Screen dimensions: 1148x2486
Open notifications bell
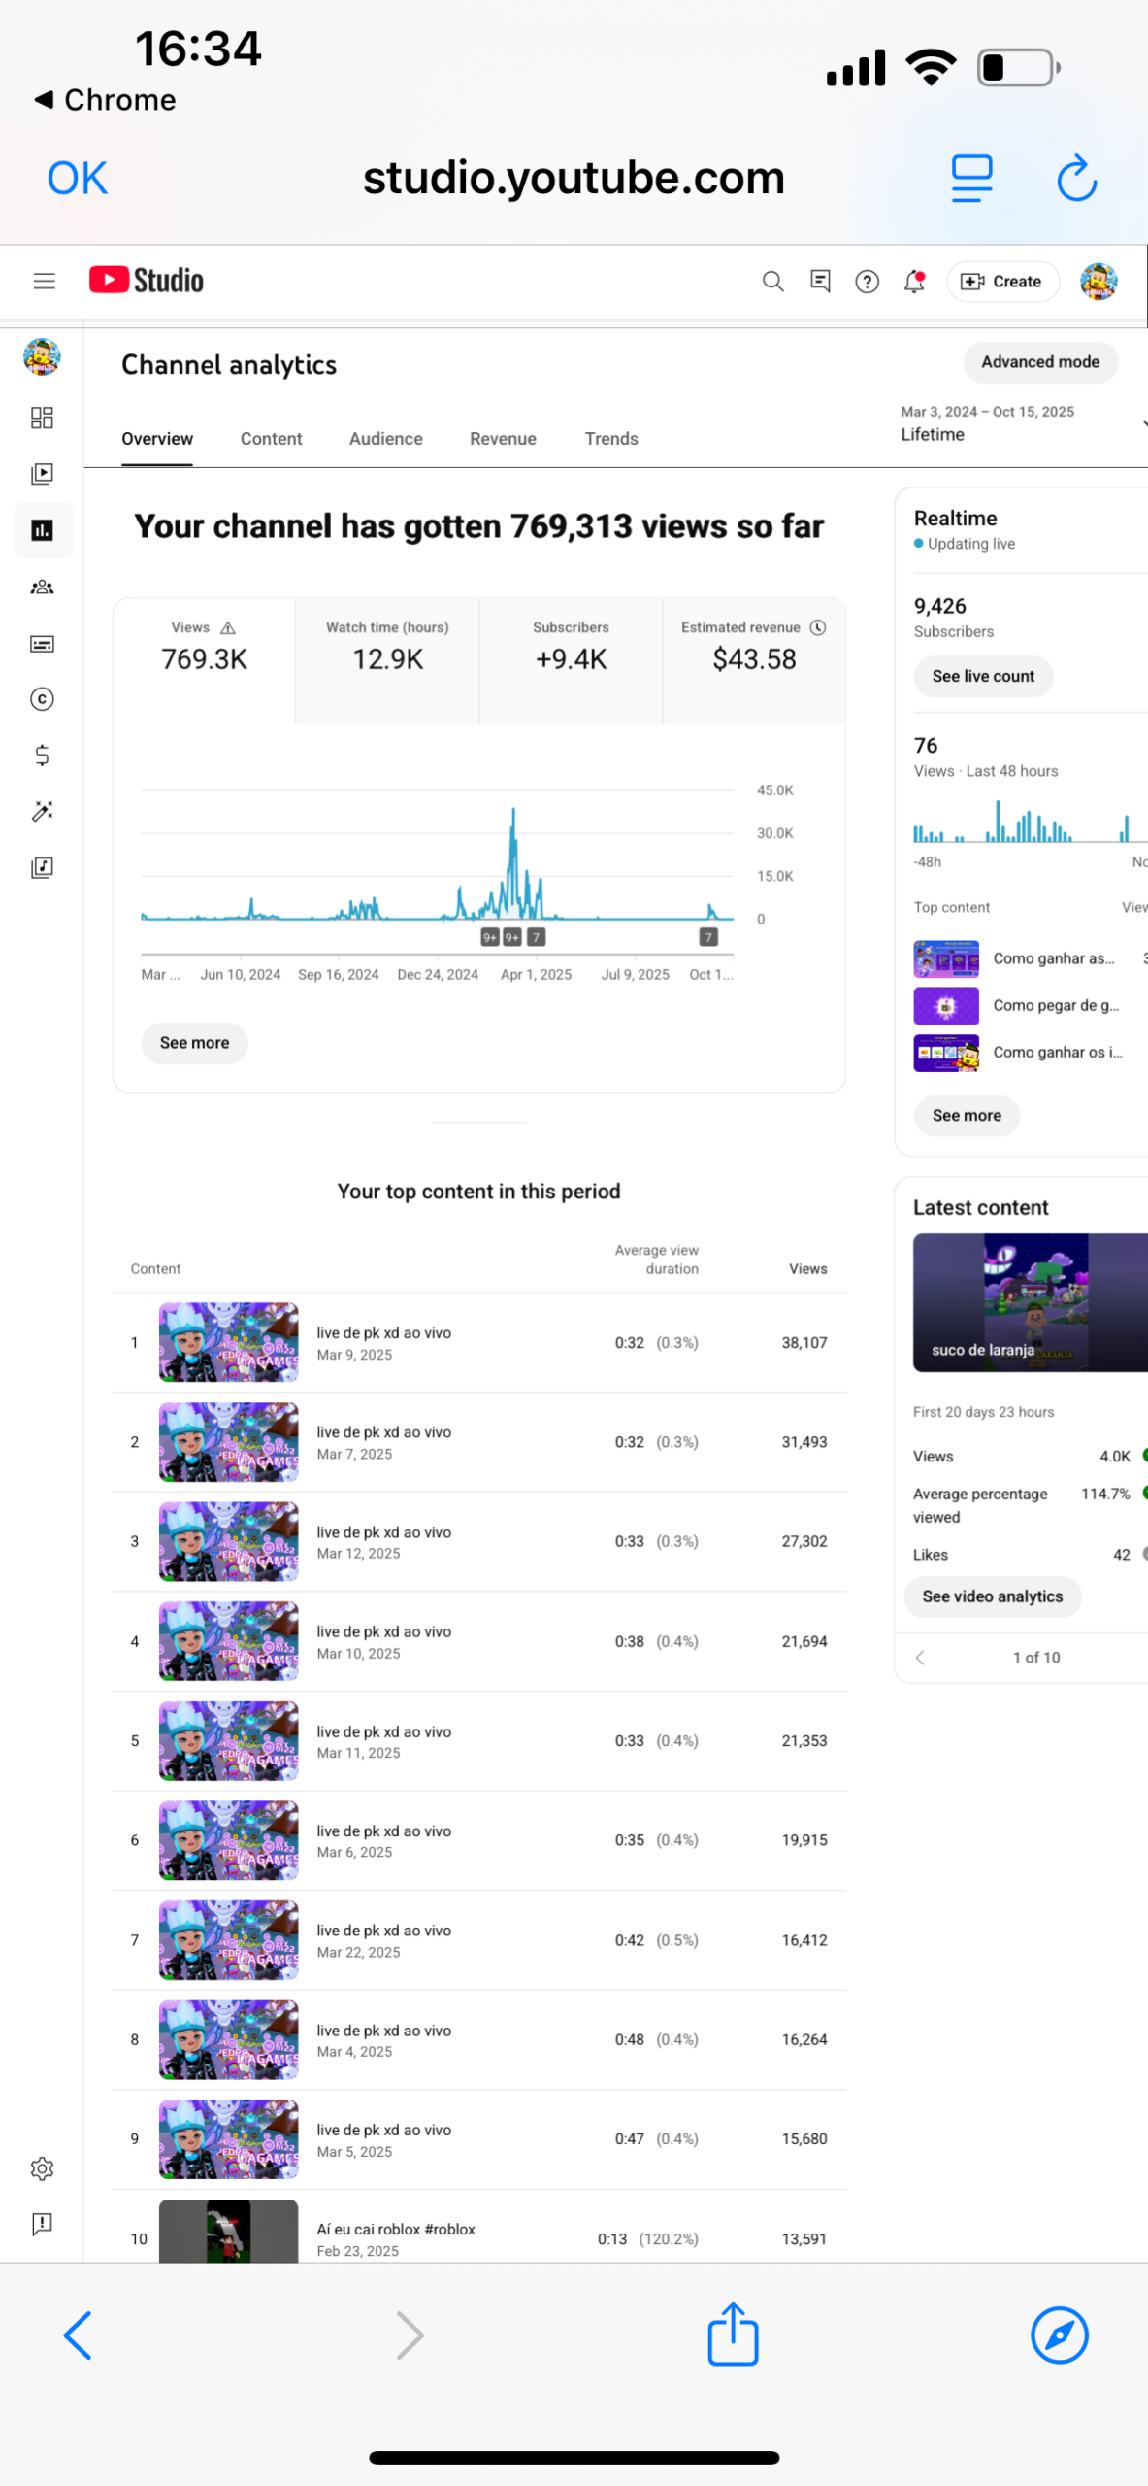pos(914,282)
